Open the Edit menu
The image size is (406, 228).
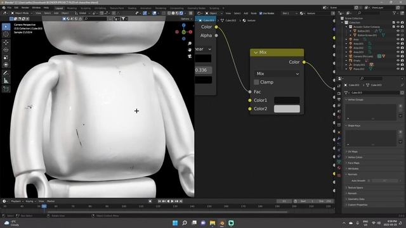point(16,8)
